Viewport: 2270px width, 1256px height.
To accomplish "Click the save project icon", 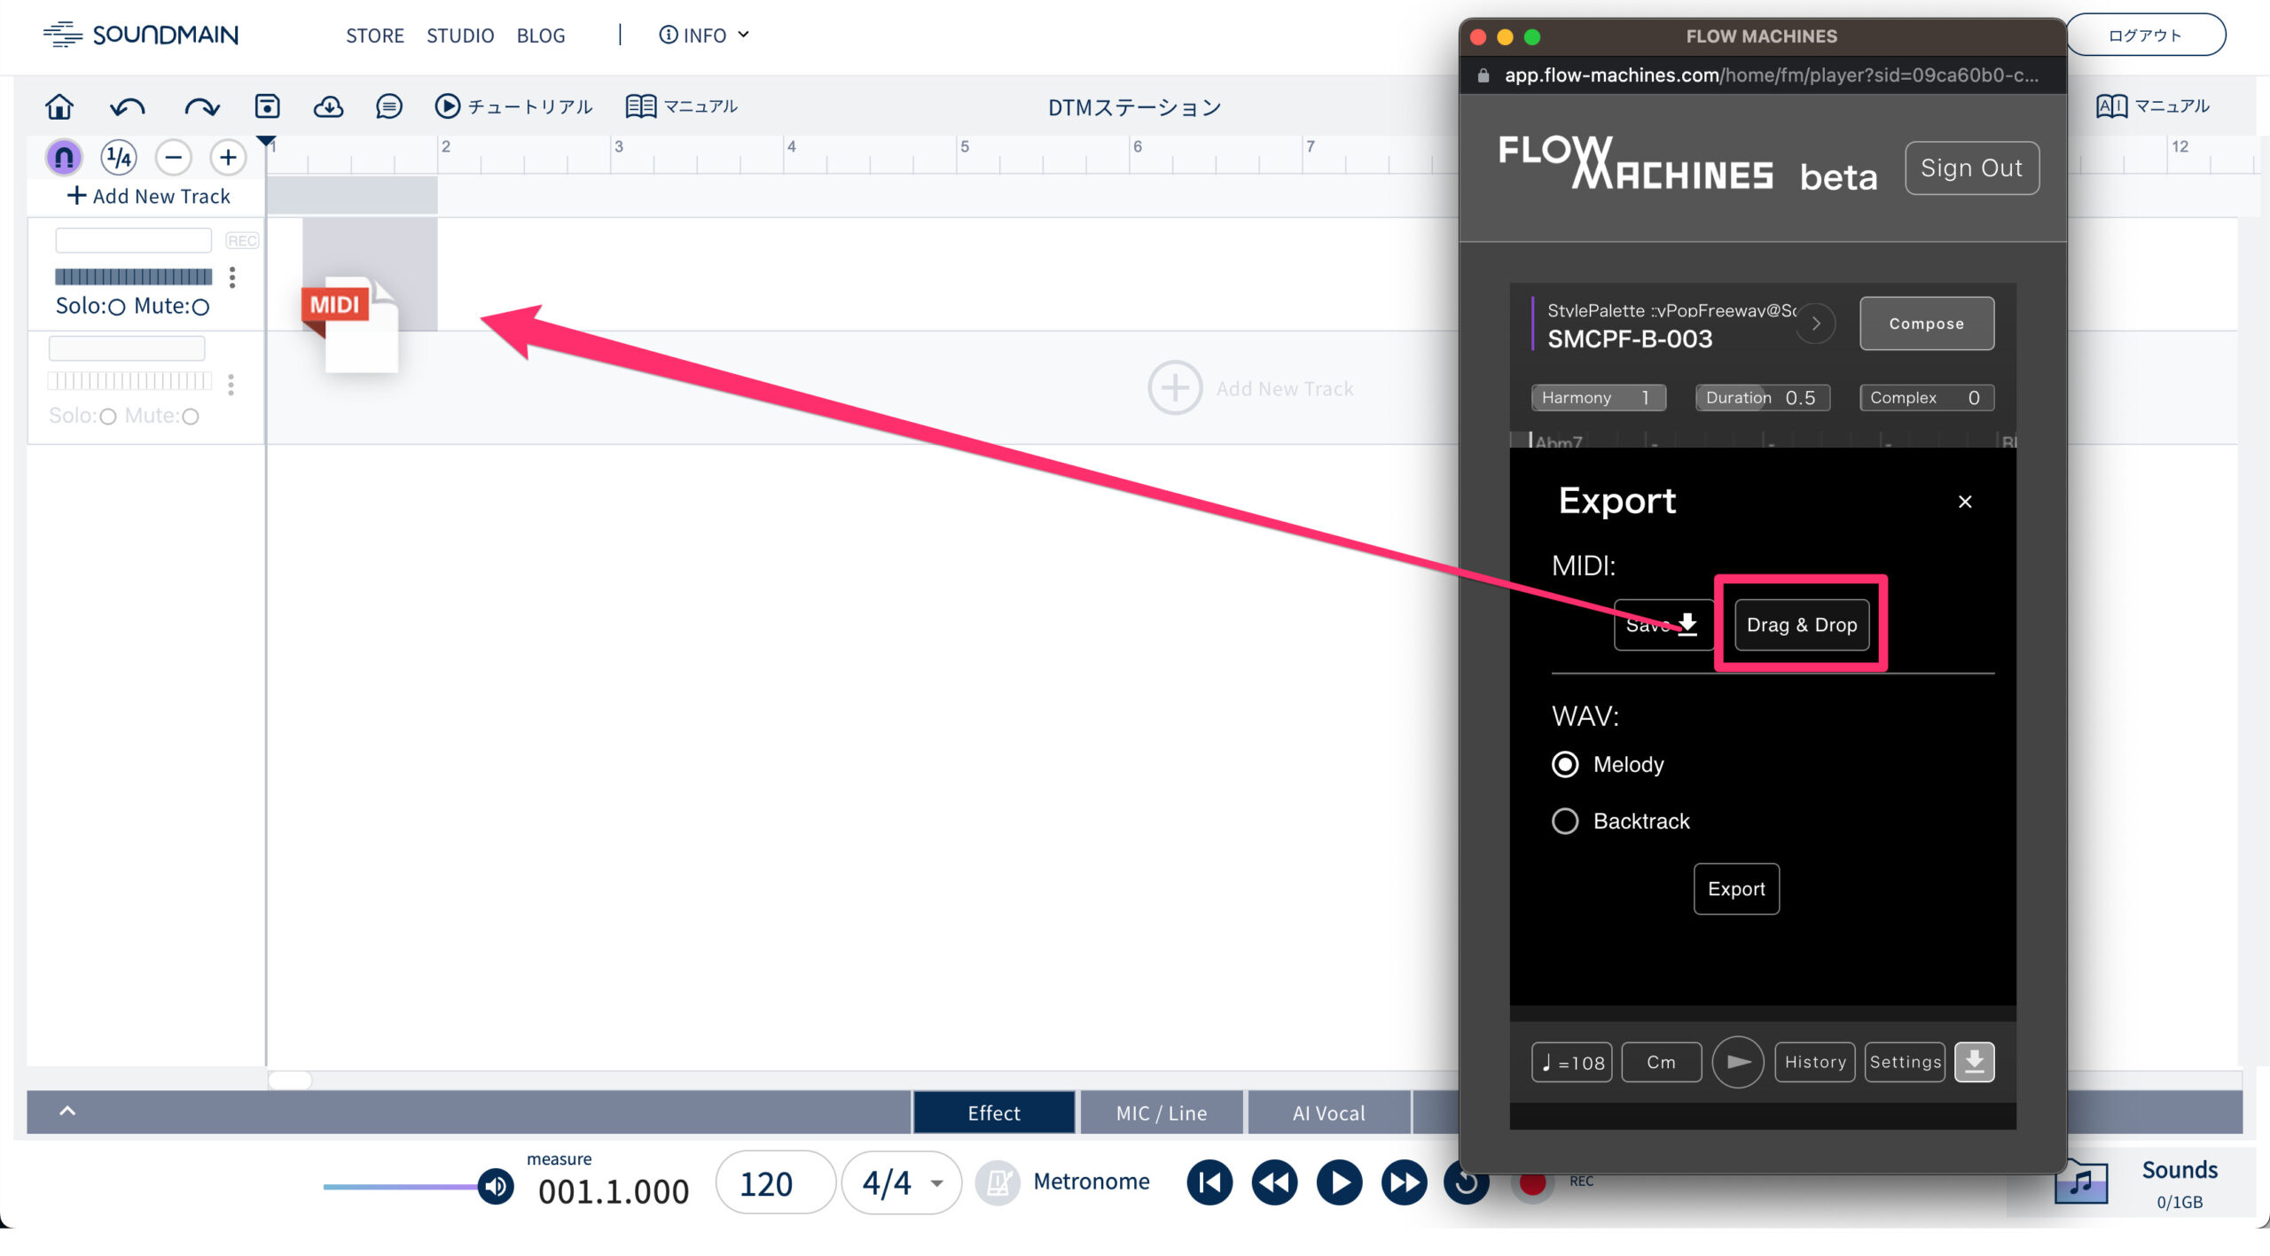I will coord(267,106).
